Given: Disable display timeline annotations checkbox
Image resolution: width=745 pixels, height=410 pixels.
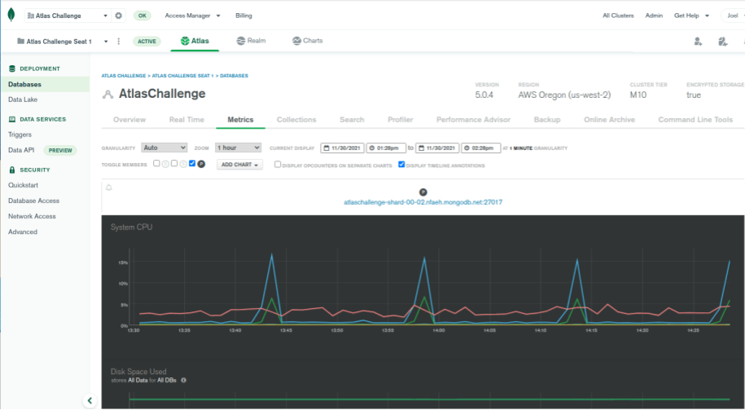Looking at the screenshot, I should tap(401, 164).
